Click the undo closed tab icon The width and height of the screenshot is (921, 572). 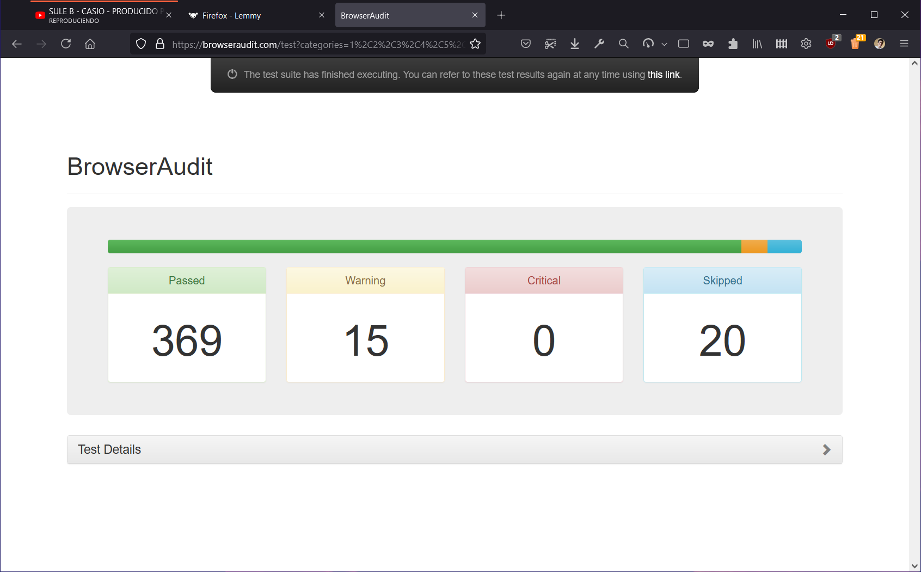(648, 44)
